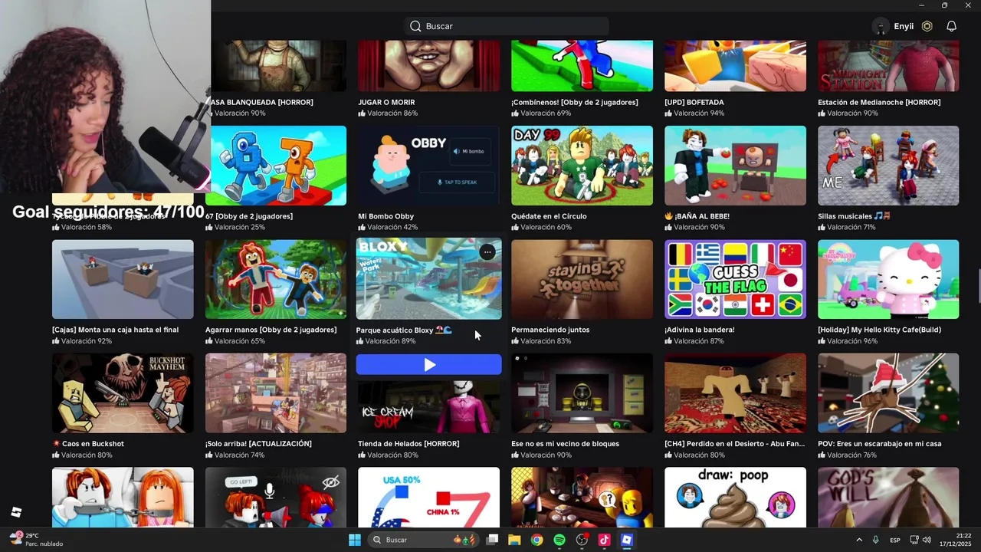Click the taskbar Buscar search box

pos(422,540)
